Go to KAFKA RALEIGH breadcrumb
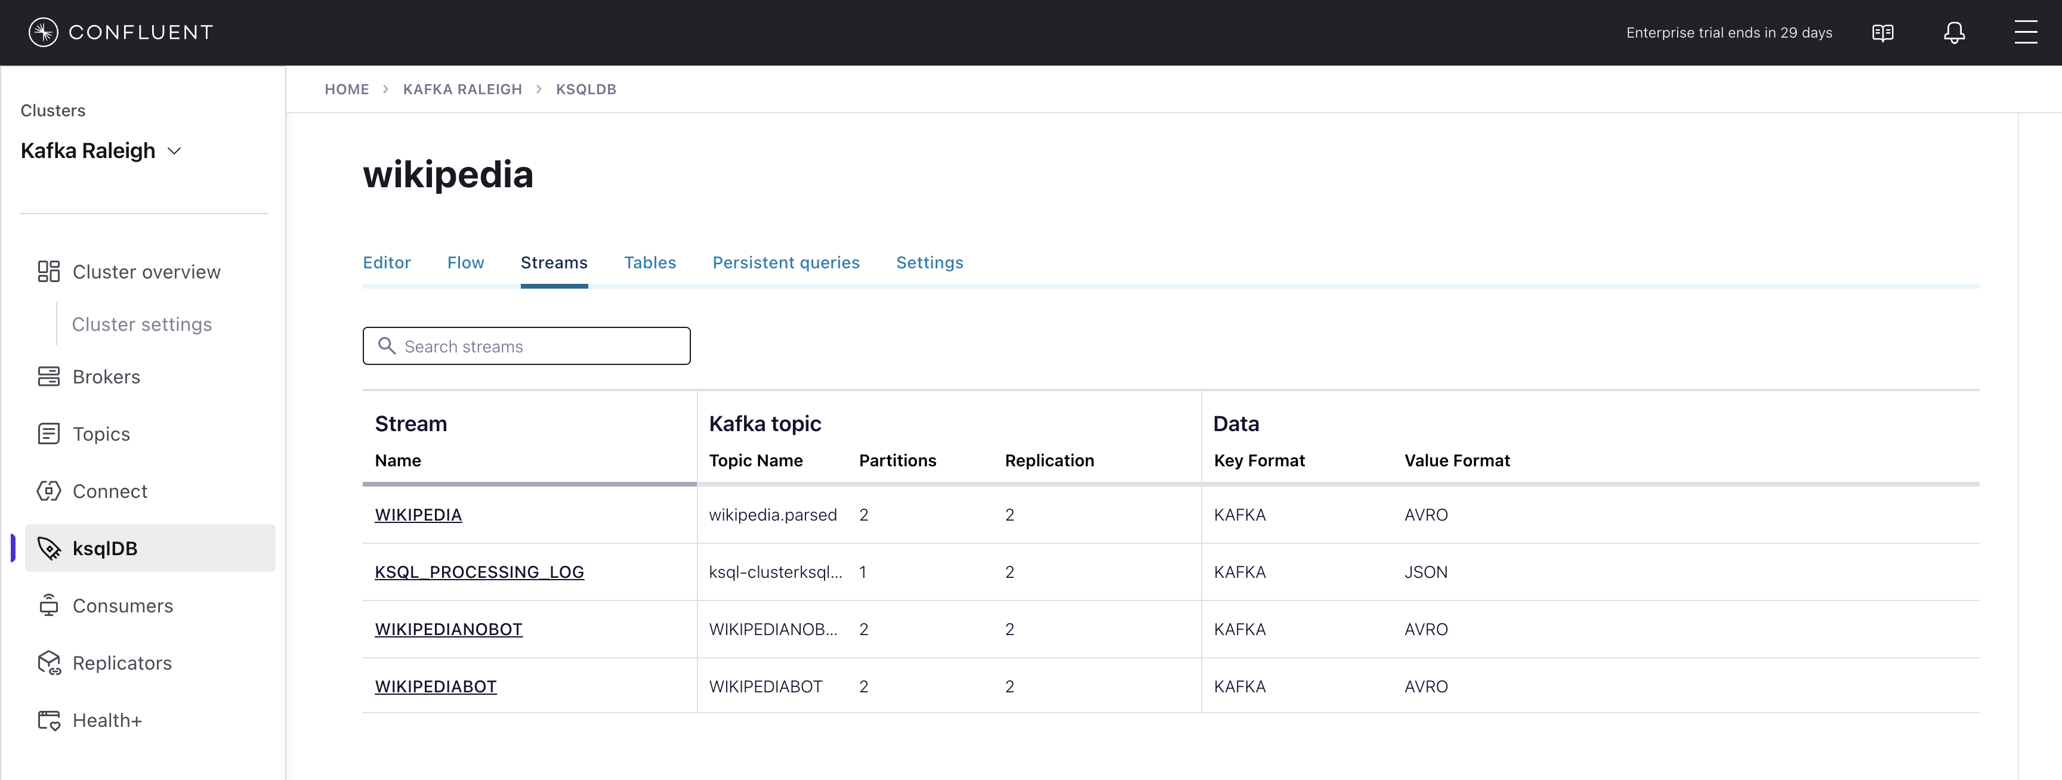The height and width of the screenshot is (780, 2062). [462, 89]
